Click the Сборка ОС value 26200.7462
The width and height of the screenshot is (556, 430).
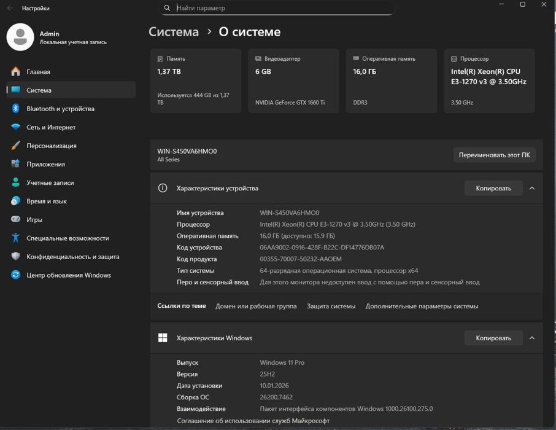point(276,397)
